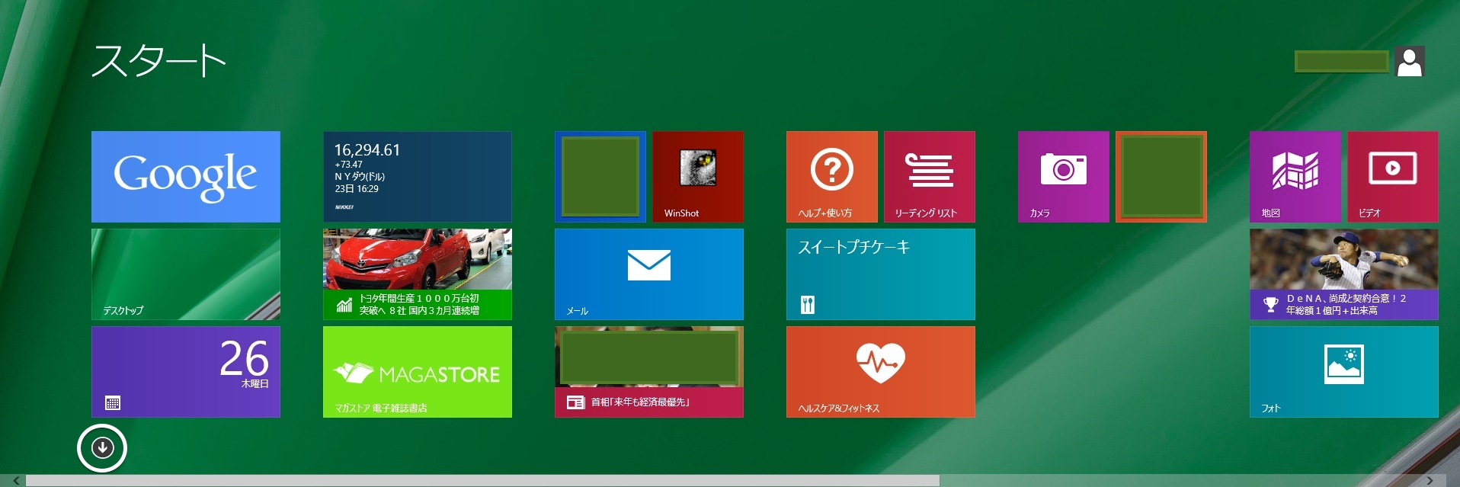Click the horizontal scrollbar thumb
1460x487 pixels.
click(482, 480)
